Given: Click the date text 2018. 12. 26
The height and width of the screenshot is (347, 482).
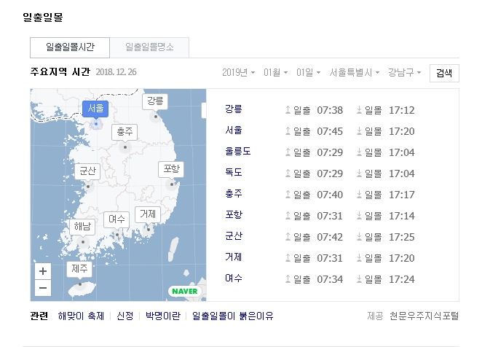Looking at the screenshot, I should pos(116,72).
